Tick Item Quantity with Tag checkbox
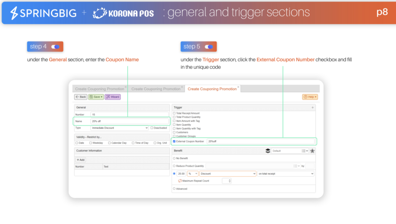 (x=174, y=128)
